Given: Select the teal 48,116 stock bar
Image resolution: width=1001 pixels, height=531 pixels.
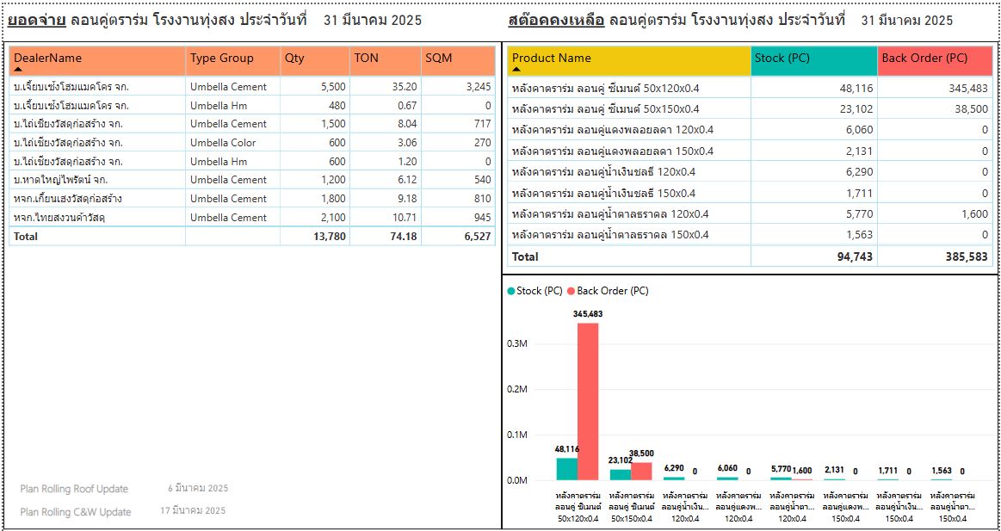Looking at the screenshot, I should (x=566, y=468).
